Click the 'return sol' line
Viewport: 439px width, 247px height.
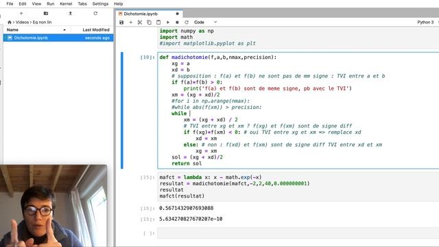point(187,163)
